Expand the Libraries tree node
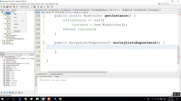The width and height of the screenshot is (181, 101). tap(3, 42)
